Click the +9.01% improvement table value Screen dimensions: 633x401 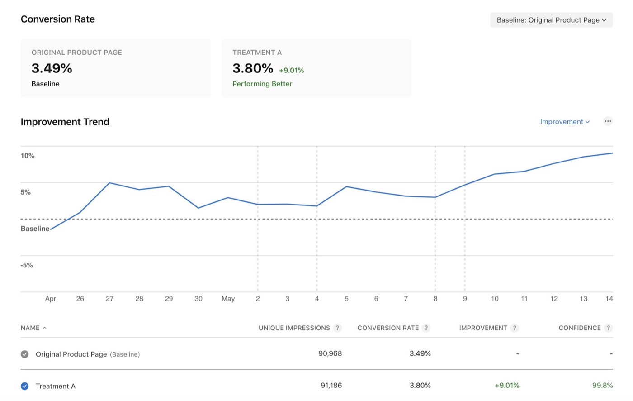tap(507, 386)
